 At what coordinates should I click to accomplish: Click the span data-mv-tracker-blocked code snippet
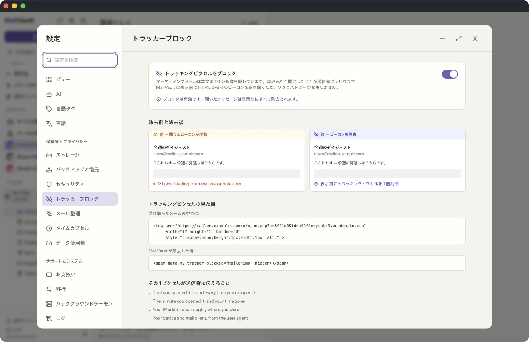[307, 263]
